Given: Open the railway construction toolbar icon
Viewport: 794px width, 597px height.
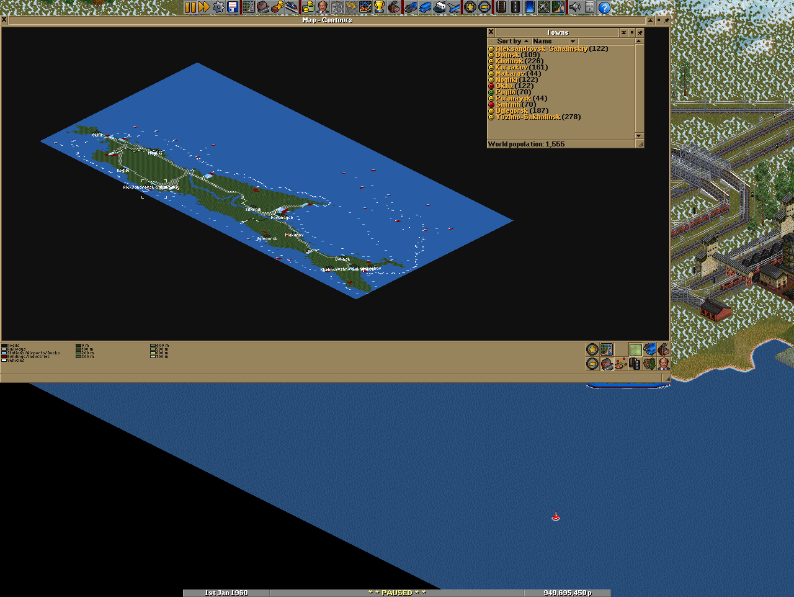Looking at the screenshot, I should point(501,7).
